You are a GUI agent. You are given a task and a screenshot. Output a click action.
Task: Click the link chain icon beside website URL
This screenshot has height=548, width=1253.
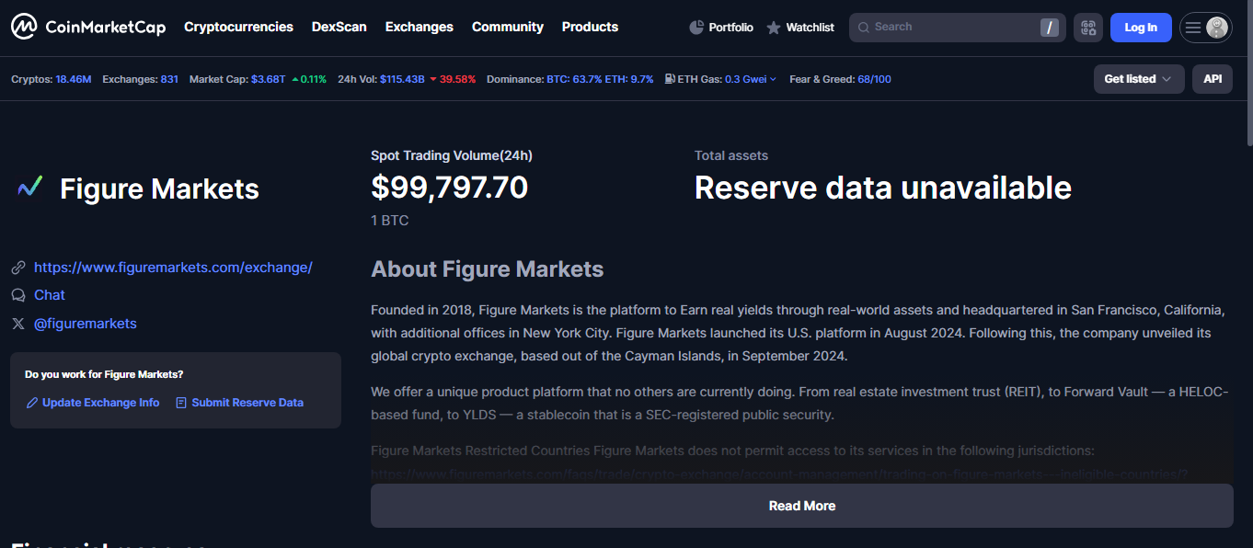click(x=18, y=268)
